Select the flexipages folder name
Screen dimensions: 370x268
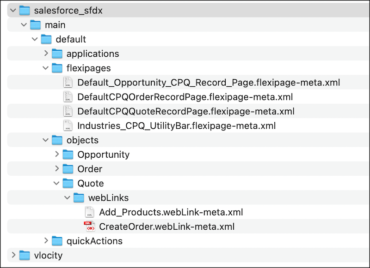tap(88, 68)
